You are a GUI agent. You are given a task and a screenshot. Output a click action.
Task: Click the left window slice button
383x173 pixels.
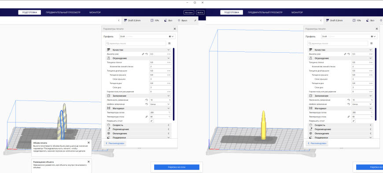tap(177, 167)
